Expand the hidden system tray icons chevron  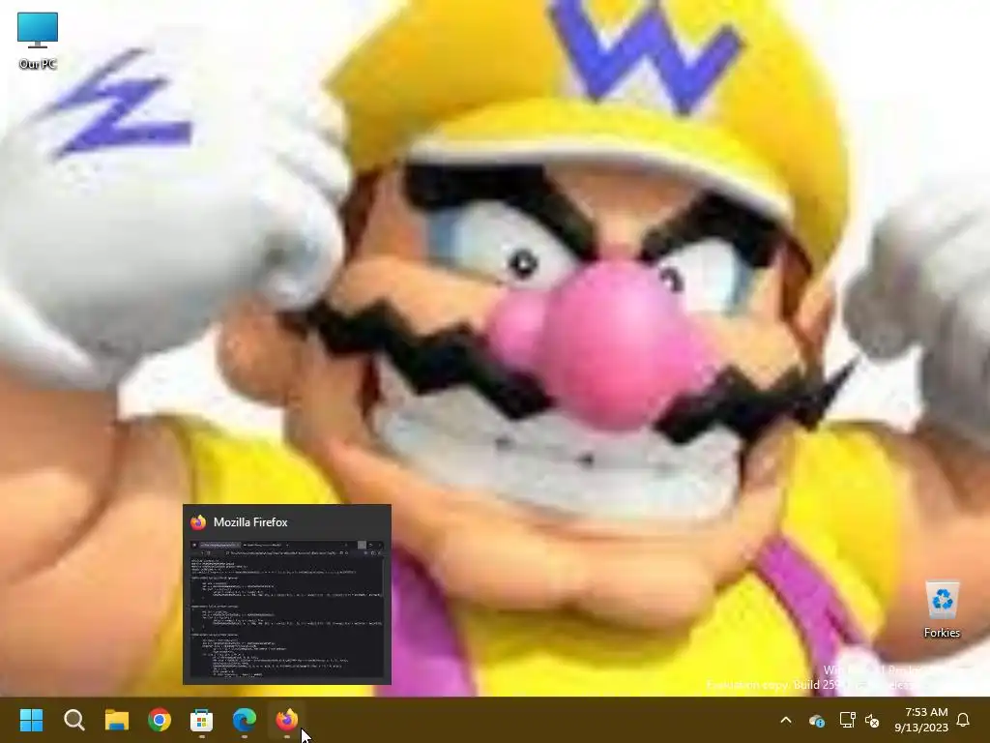coord(786,720)
